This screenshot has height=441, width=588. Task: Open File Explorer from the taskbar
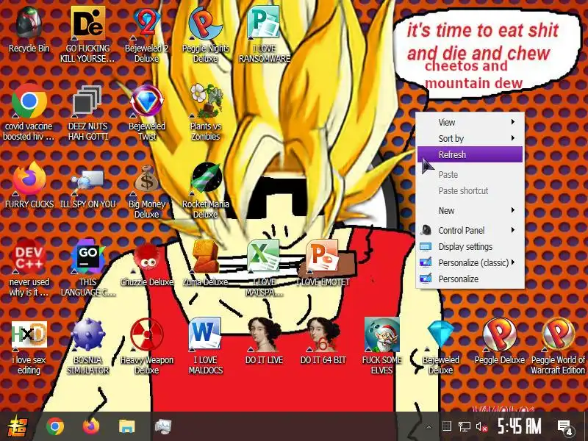[x=126, y=426]
